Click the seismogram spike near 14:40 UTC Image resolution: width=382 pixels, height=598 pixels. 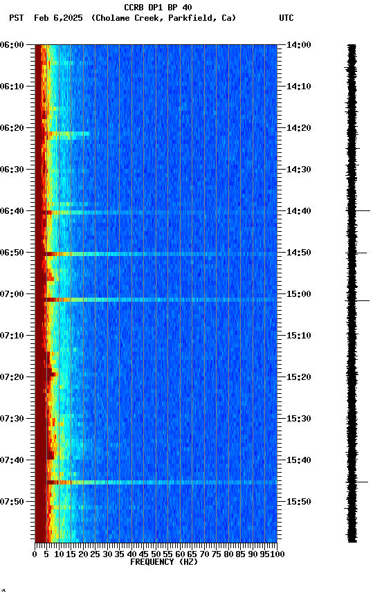[358, 210]
